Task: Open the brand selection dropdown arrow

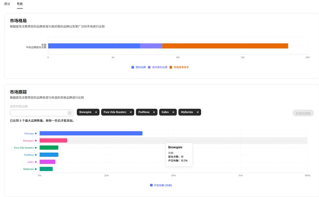Action: coord(70,113)
